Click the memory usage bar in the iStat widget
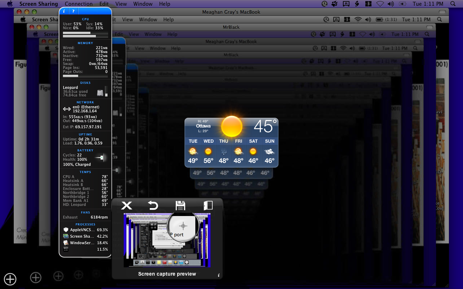The height and width of the screenshot is (289, 463). [x=85, y=77]
